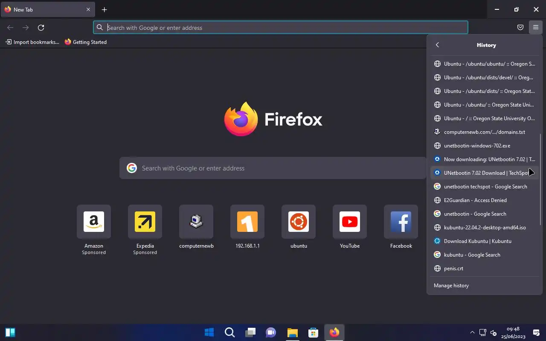
Task: Open history entry Ubuntu - / :: Oregon State University
Action: click(485, 118)
